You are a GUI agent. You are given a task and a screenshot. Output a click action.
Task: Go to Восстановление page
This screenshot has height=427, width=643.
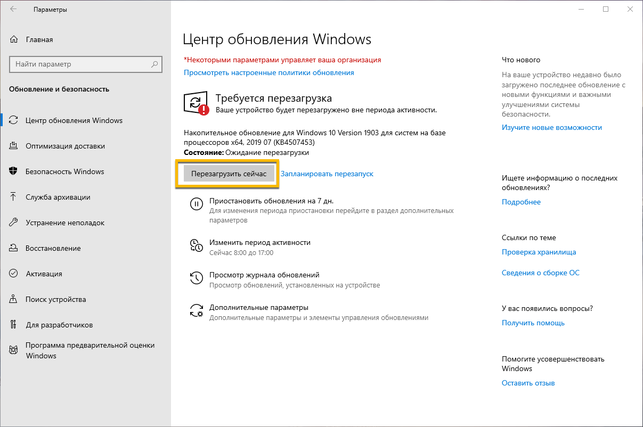pos(53,248)
